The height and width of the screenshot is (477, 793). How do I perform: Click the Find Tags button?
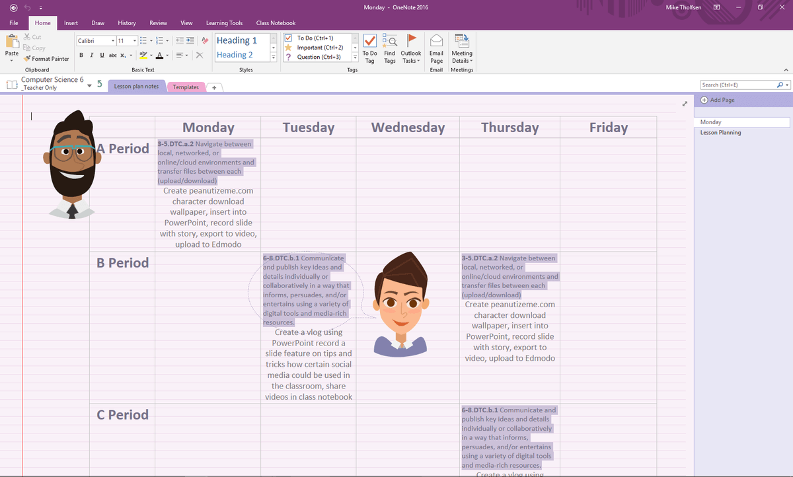click(x=390, y=48)
